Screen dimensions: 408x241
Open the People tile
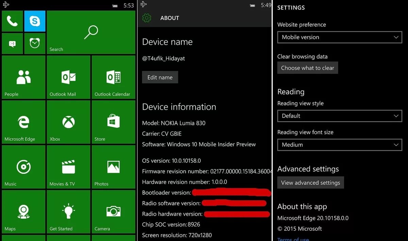23,77
